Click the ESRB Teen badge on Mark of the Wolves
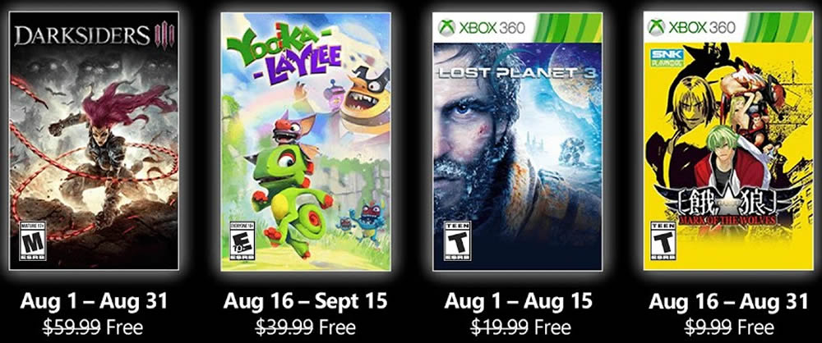The height and width of the screenshot is (343, 822). (x=663, y=241)
